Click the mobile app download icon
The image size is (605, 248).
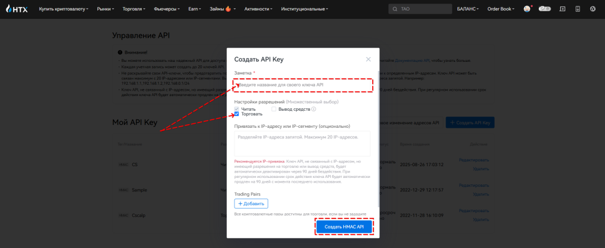click(577, 9)
